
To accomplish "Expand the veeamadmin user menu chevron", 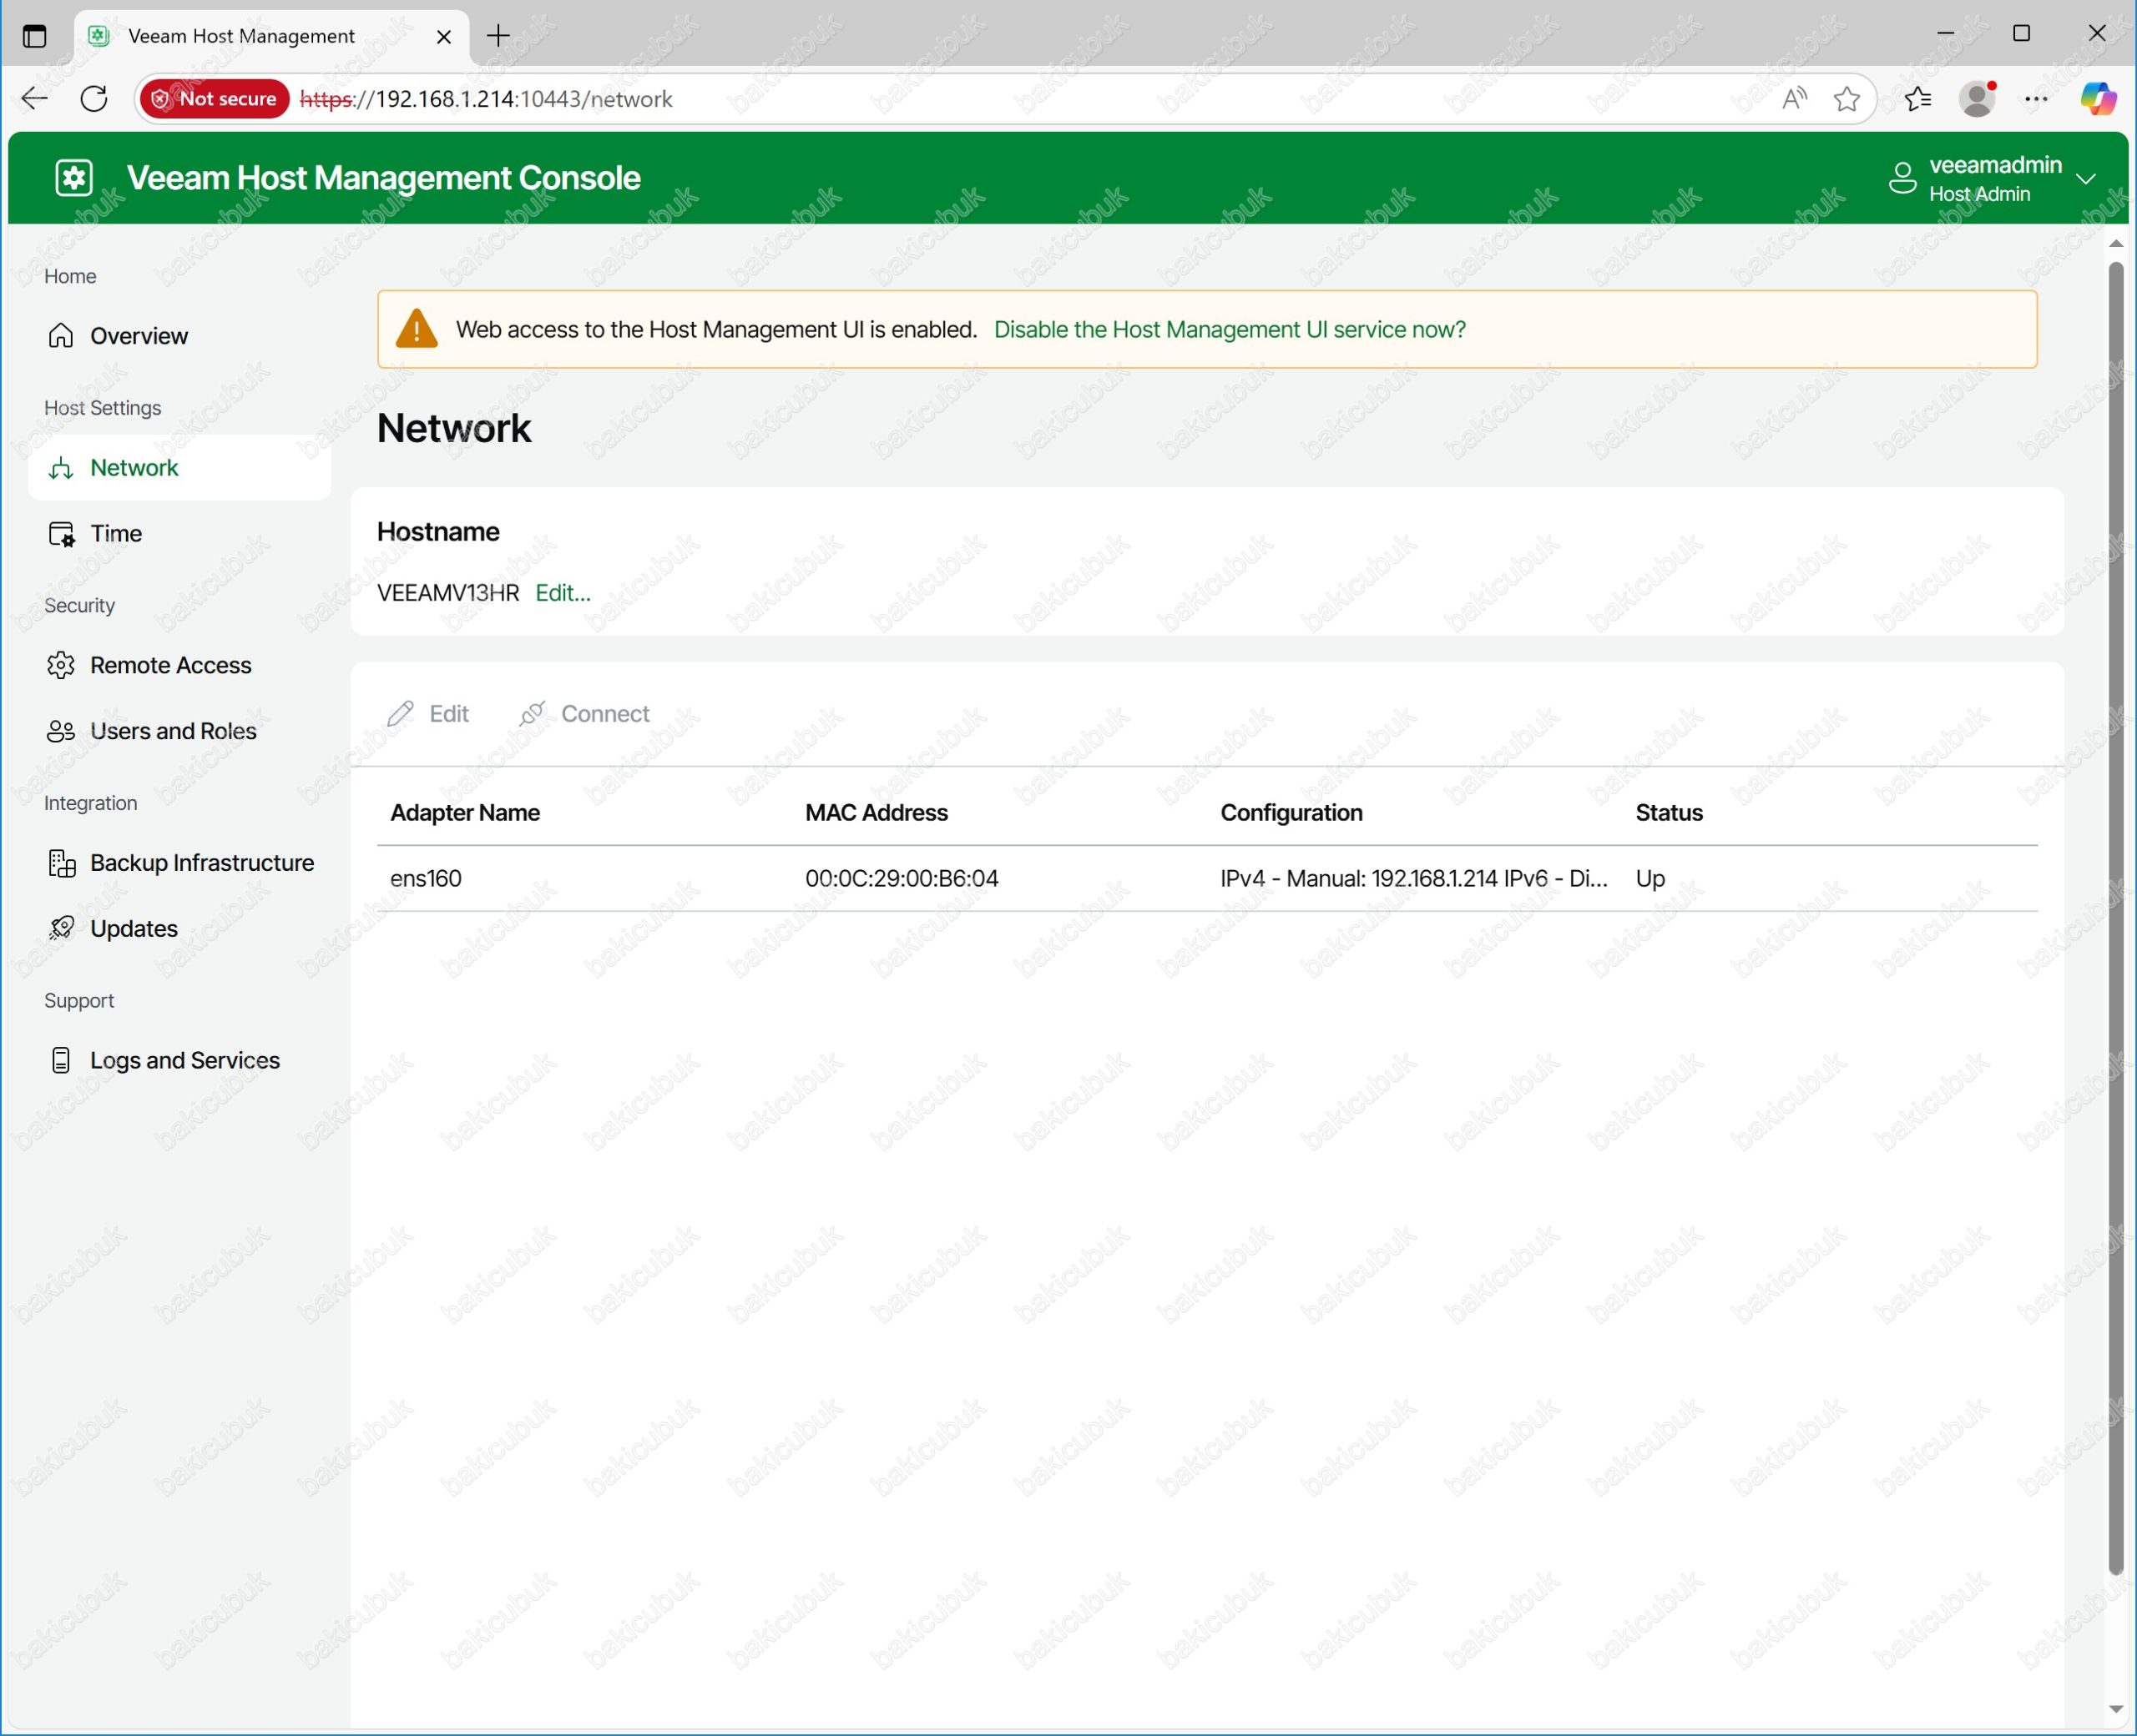I will click(2086, 179).
